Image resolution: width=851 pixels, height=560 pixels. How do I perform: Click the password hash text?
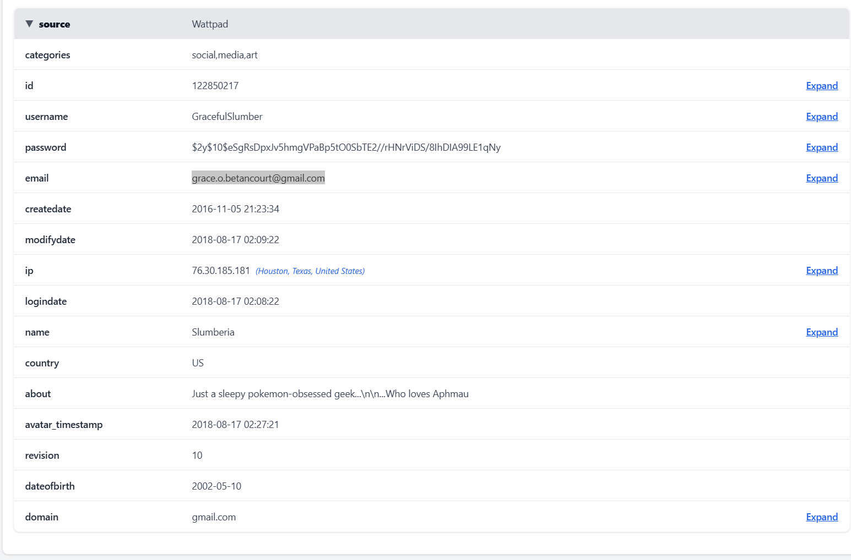click(x=346, y=147)
